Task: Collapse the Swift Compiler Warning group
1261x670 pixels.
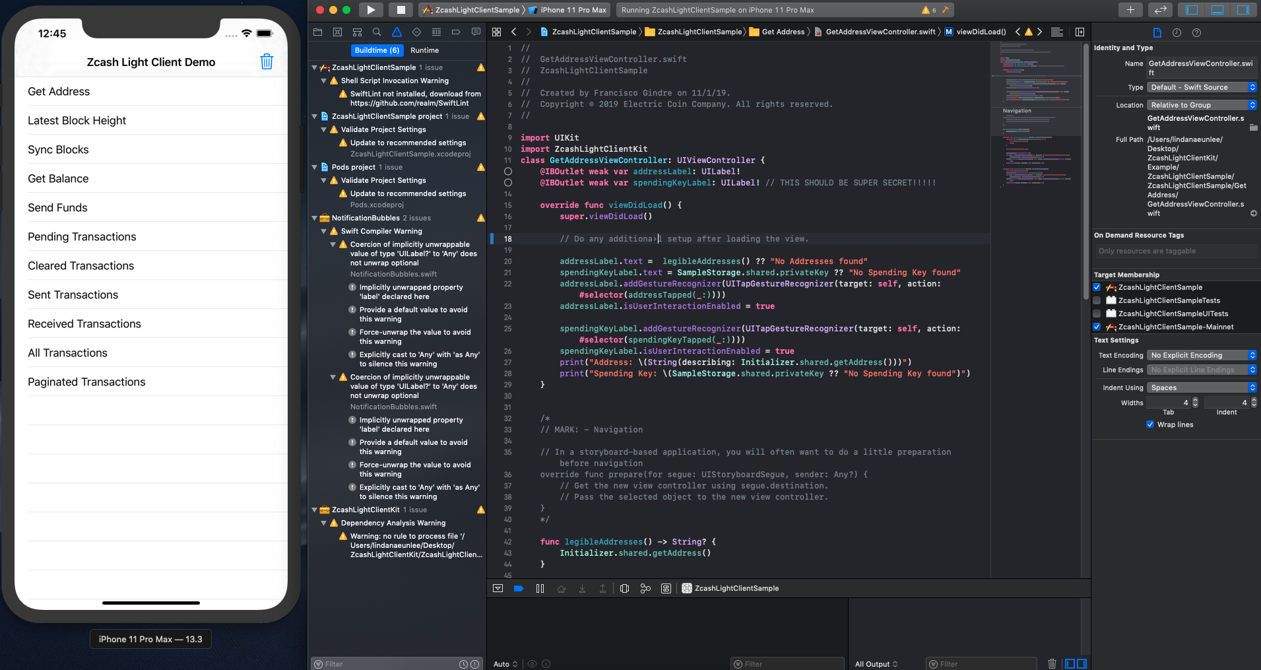Action: (x=324, y=231)
